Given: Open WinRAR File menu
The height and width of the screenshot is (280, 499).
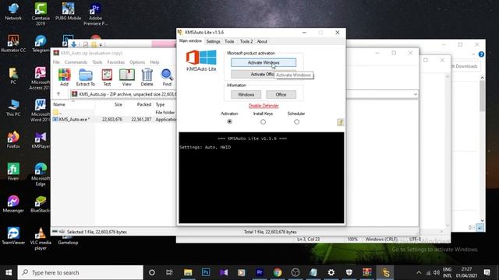Looking at the screenshot, I should 56,62.
